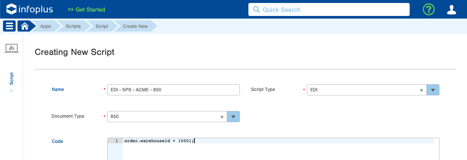This screenshot has width=467, height=160.
Task: Close the Script sidebar tab
Action: tap(11, 91)
